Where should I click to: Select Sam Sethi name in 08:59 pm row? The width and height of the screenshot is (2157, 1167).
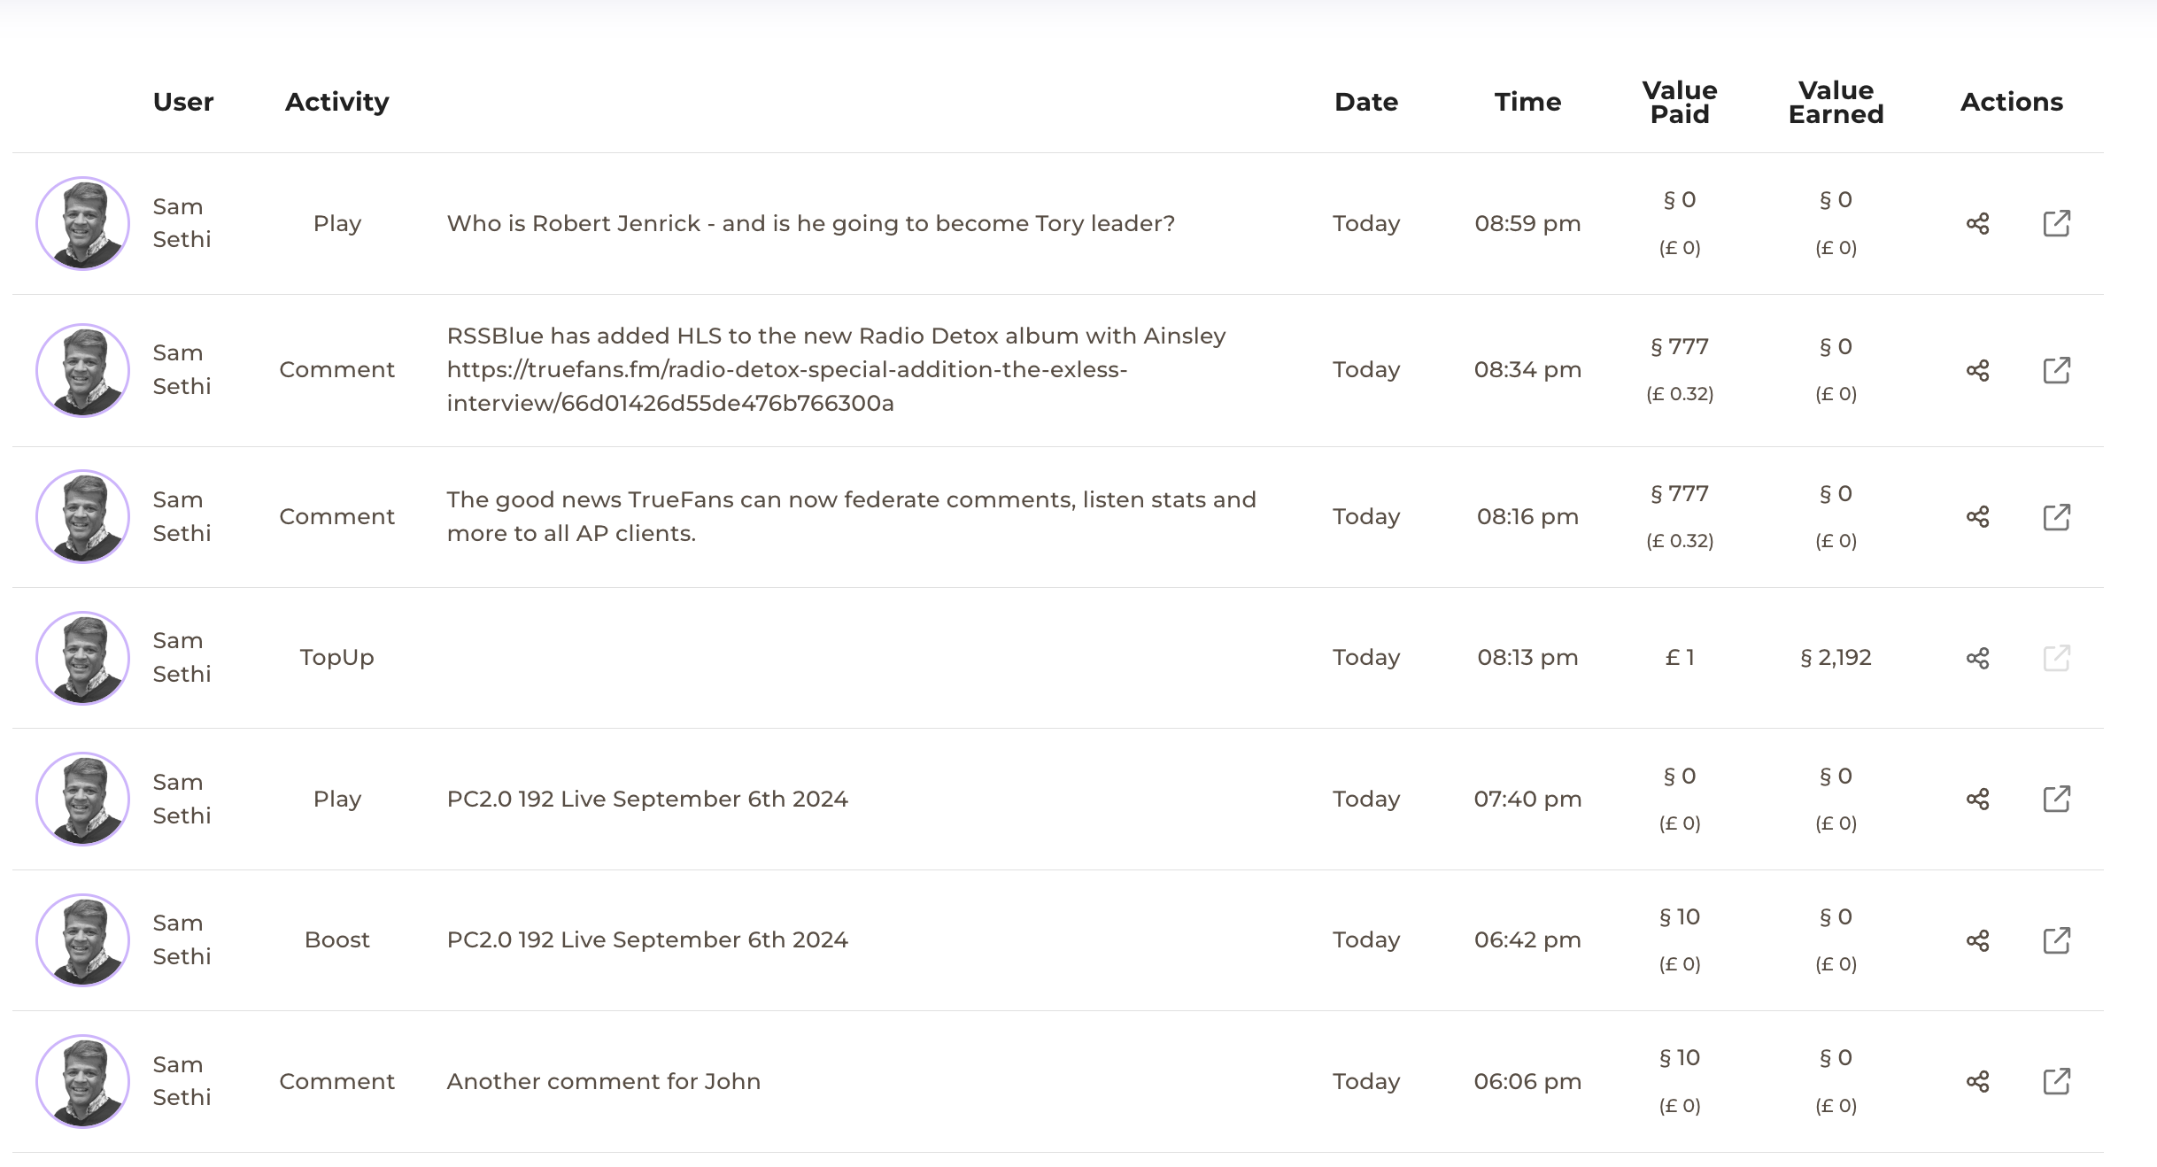182,223
